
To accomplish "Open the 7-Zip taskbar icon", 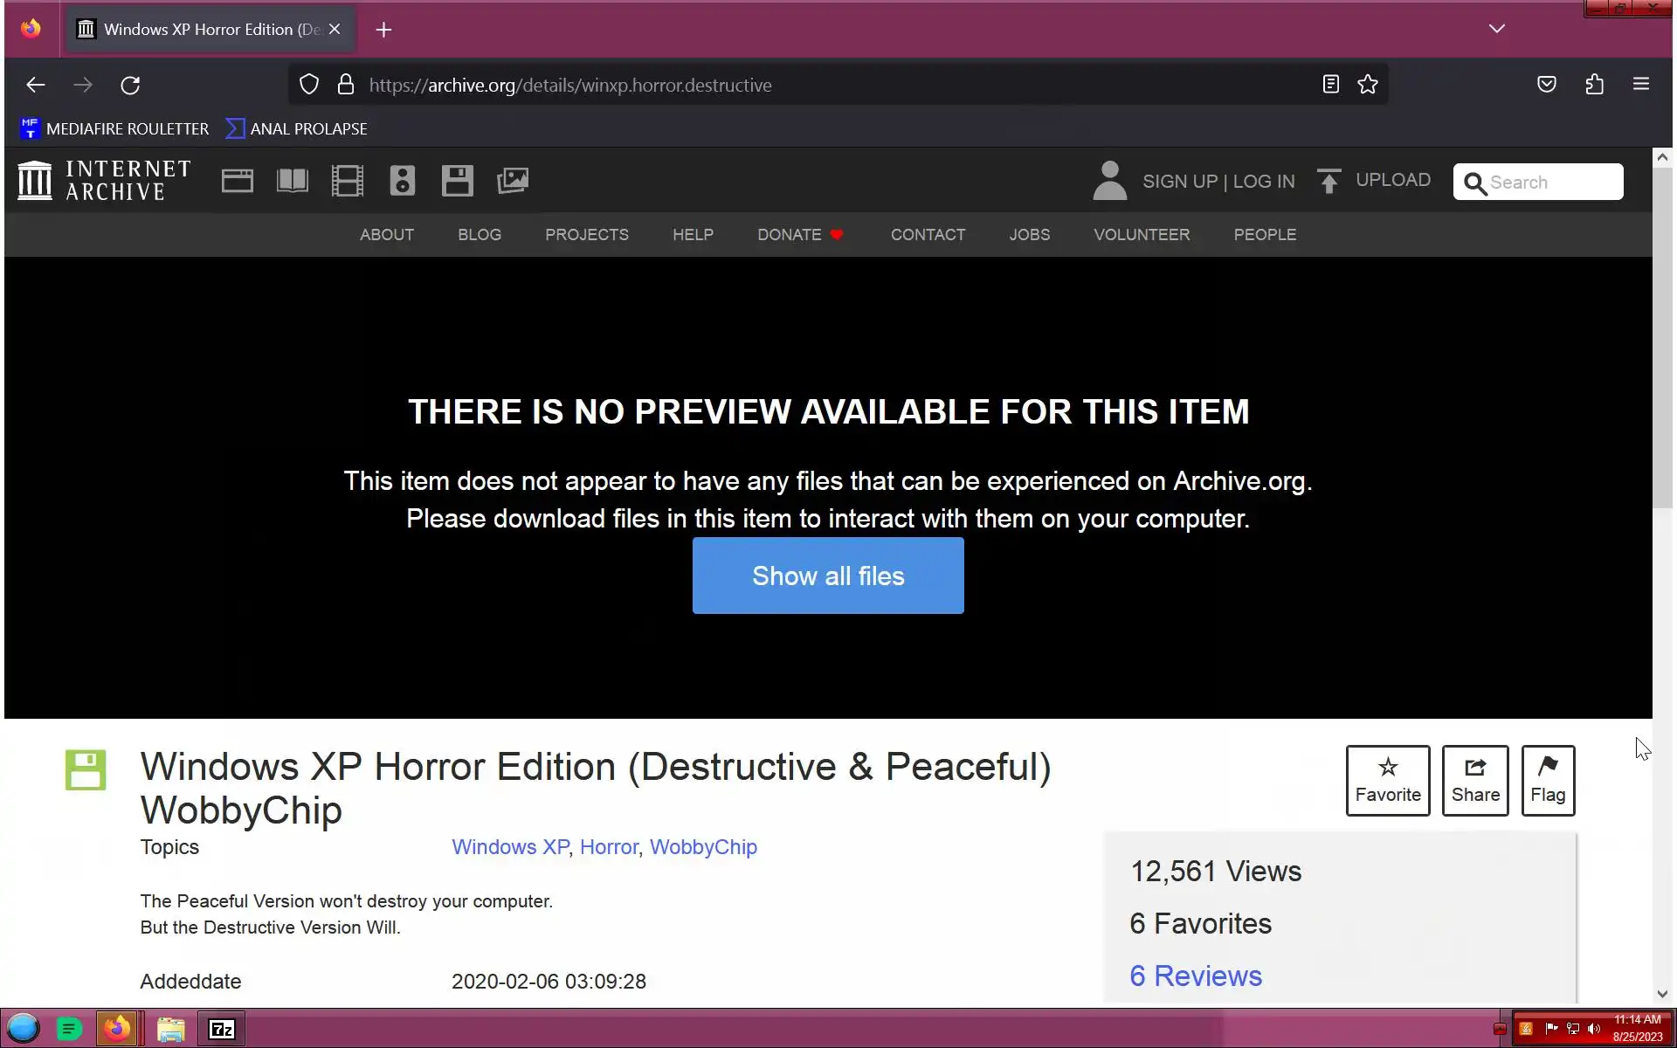I will pos(222,1030).
